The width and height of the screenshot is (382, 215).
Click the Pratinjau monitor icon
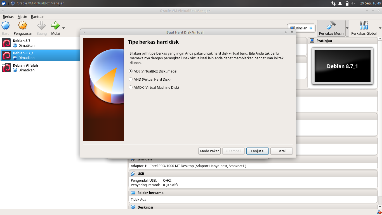[312, 41]
